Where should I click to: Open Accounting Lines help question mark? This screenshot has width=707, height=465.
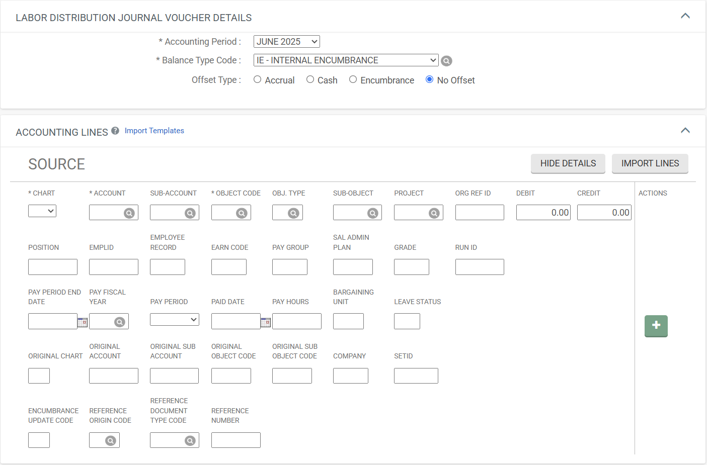pyautogui.click(x=115, y=131)
